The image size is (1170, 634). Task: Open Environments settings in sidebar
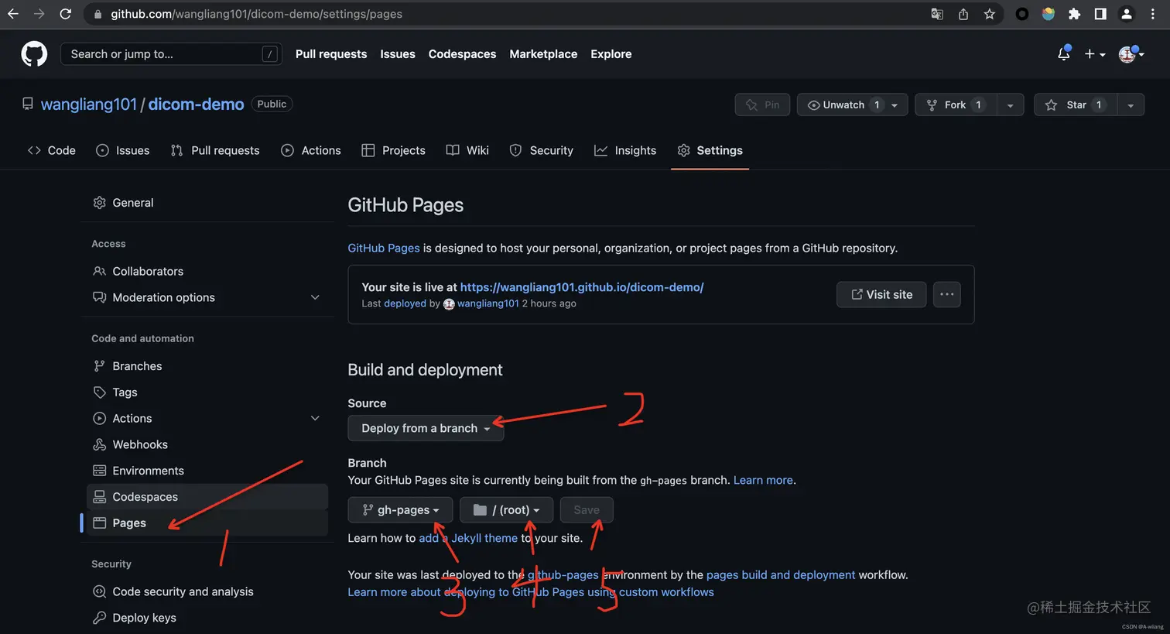(x=207, y=471)
